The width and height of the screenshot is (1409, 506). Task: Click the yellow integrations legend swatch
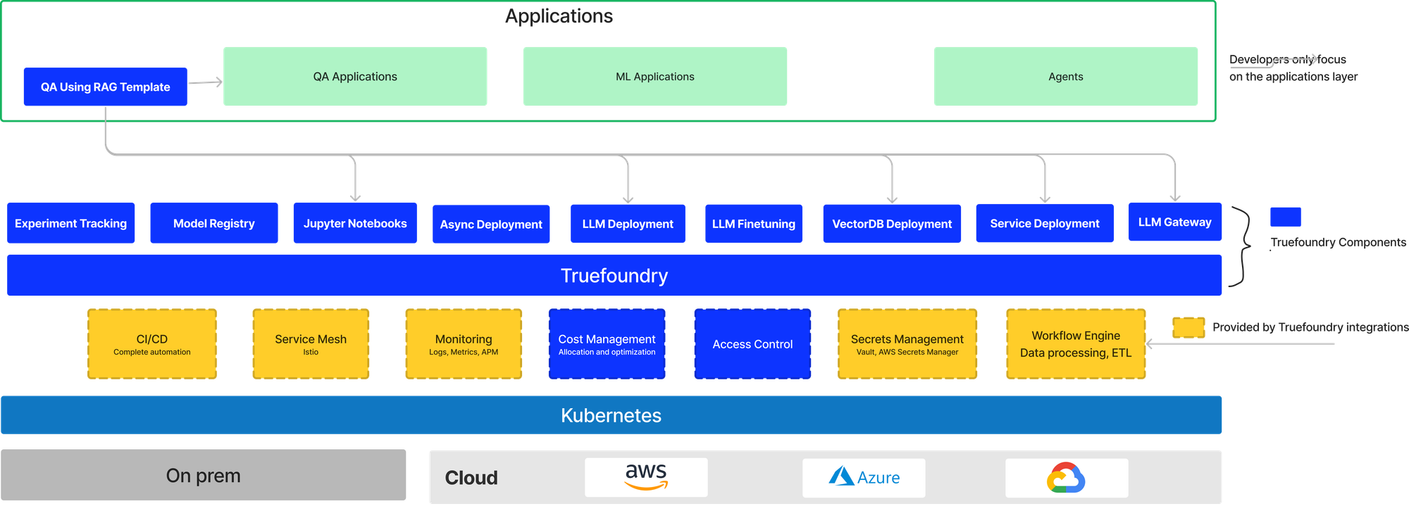tap(1188, 327)
